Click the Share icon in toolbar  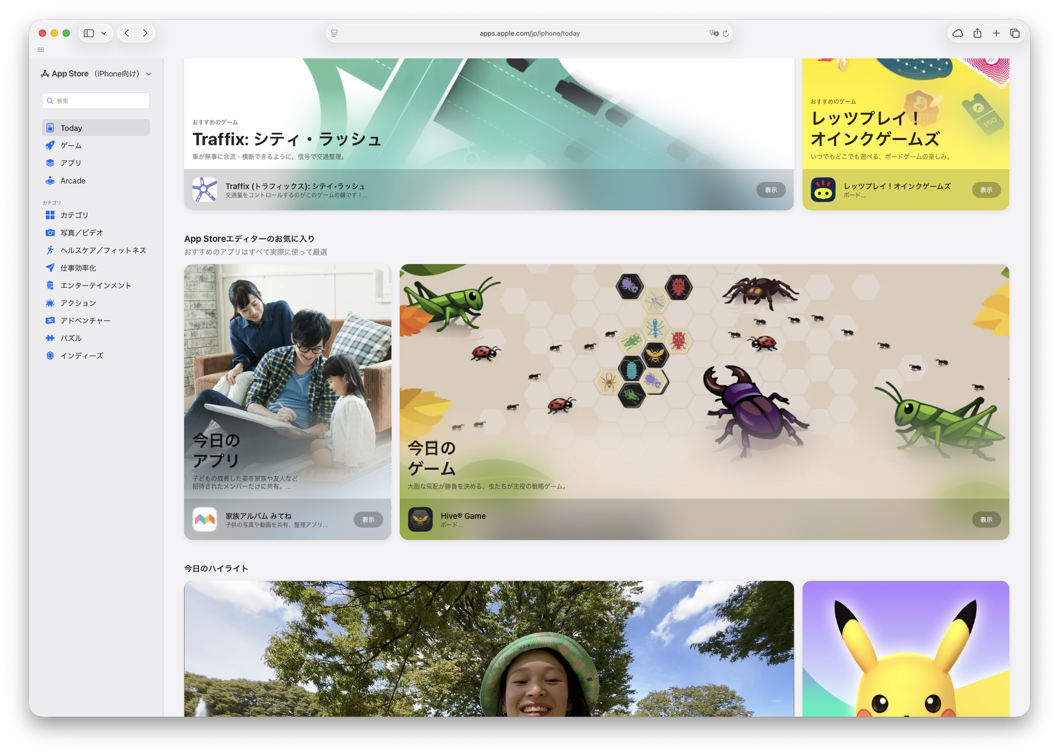977,33
